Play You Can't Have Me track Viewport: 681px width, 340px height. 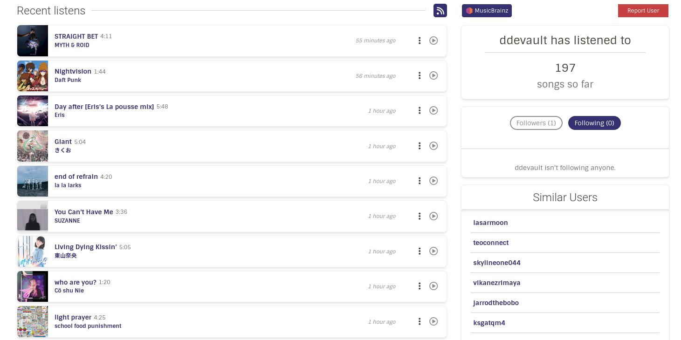[433, 216]
